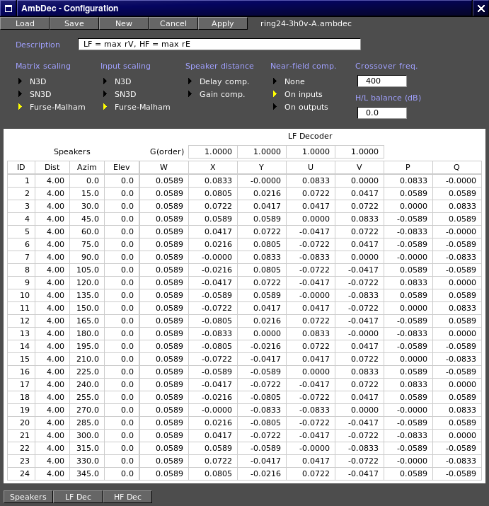The height and width of the screenshot is (506, 489).
Task: Select N3D under Input scaling
Action: pos(117,81)
